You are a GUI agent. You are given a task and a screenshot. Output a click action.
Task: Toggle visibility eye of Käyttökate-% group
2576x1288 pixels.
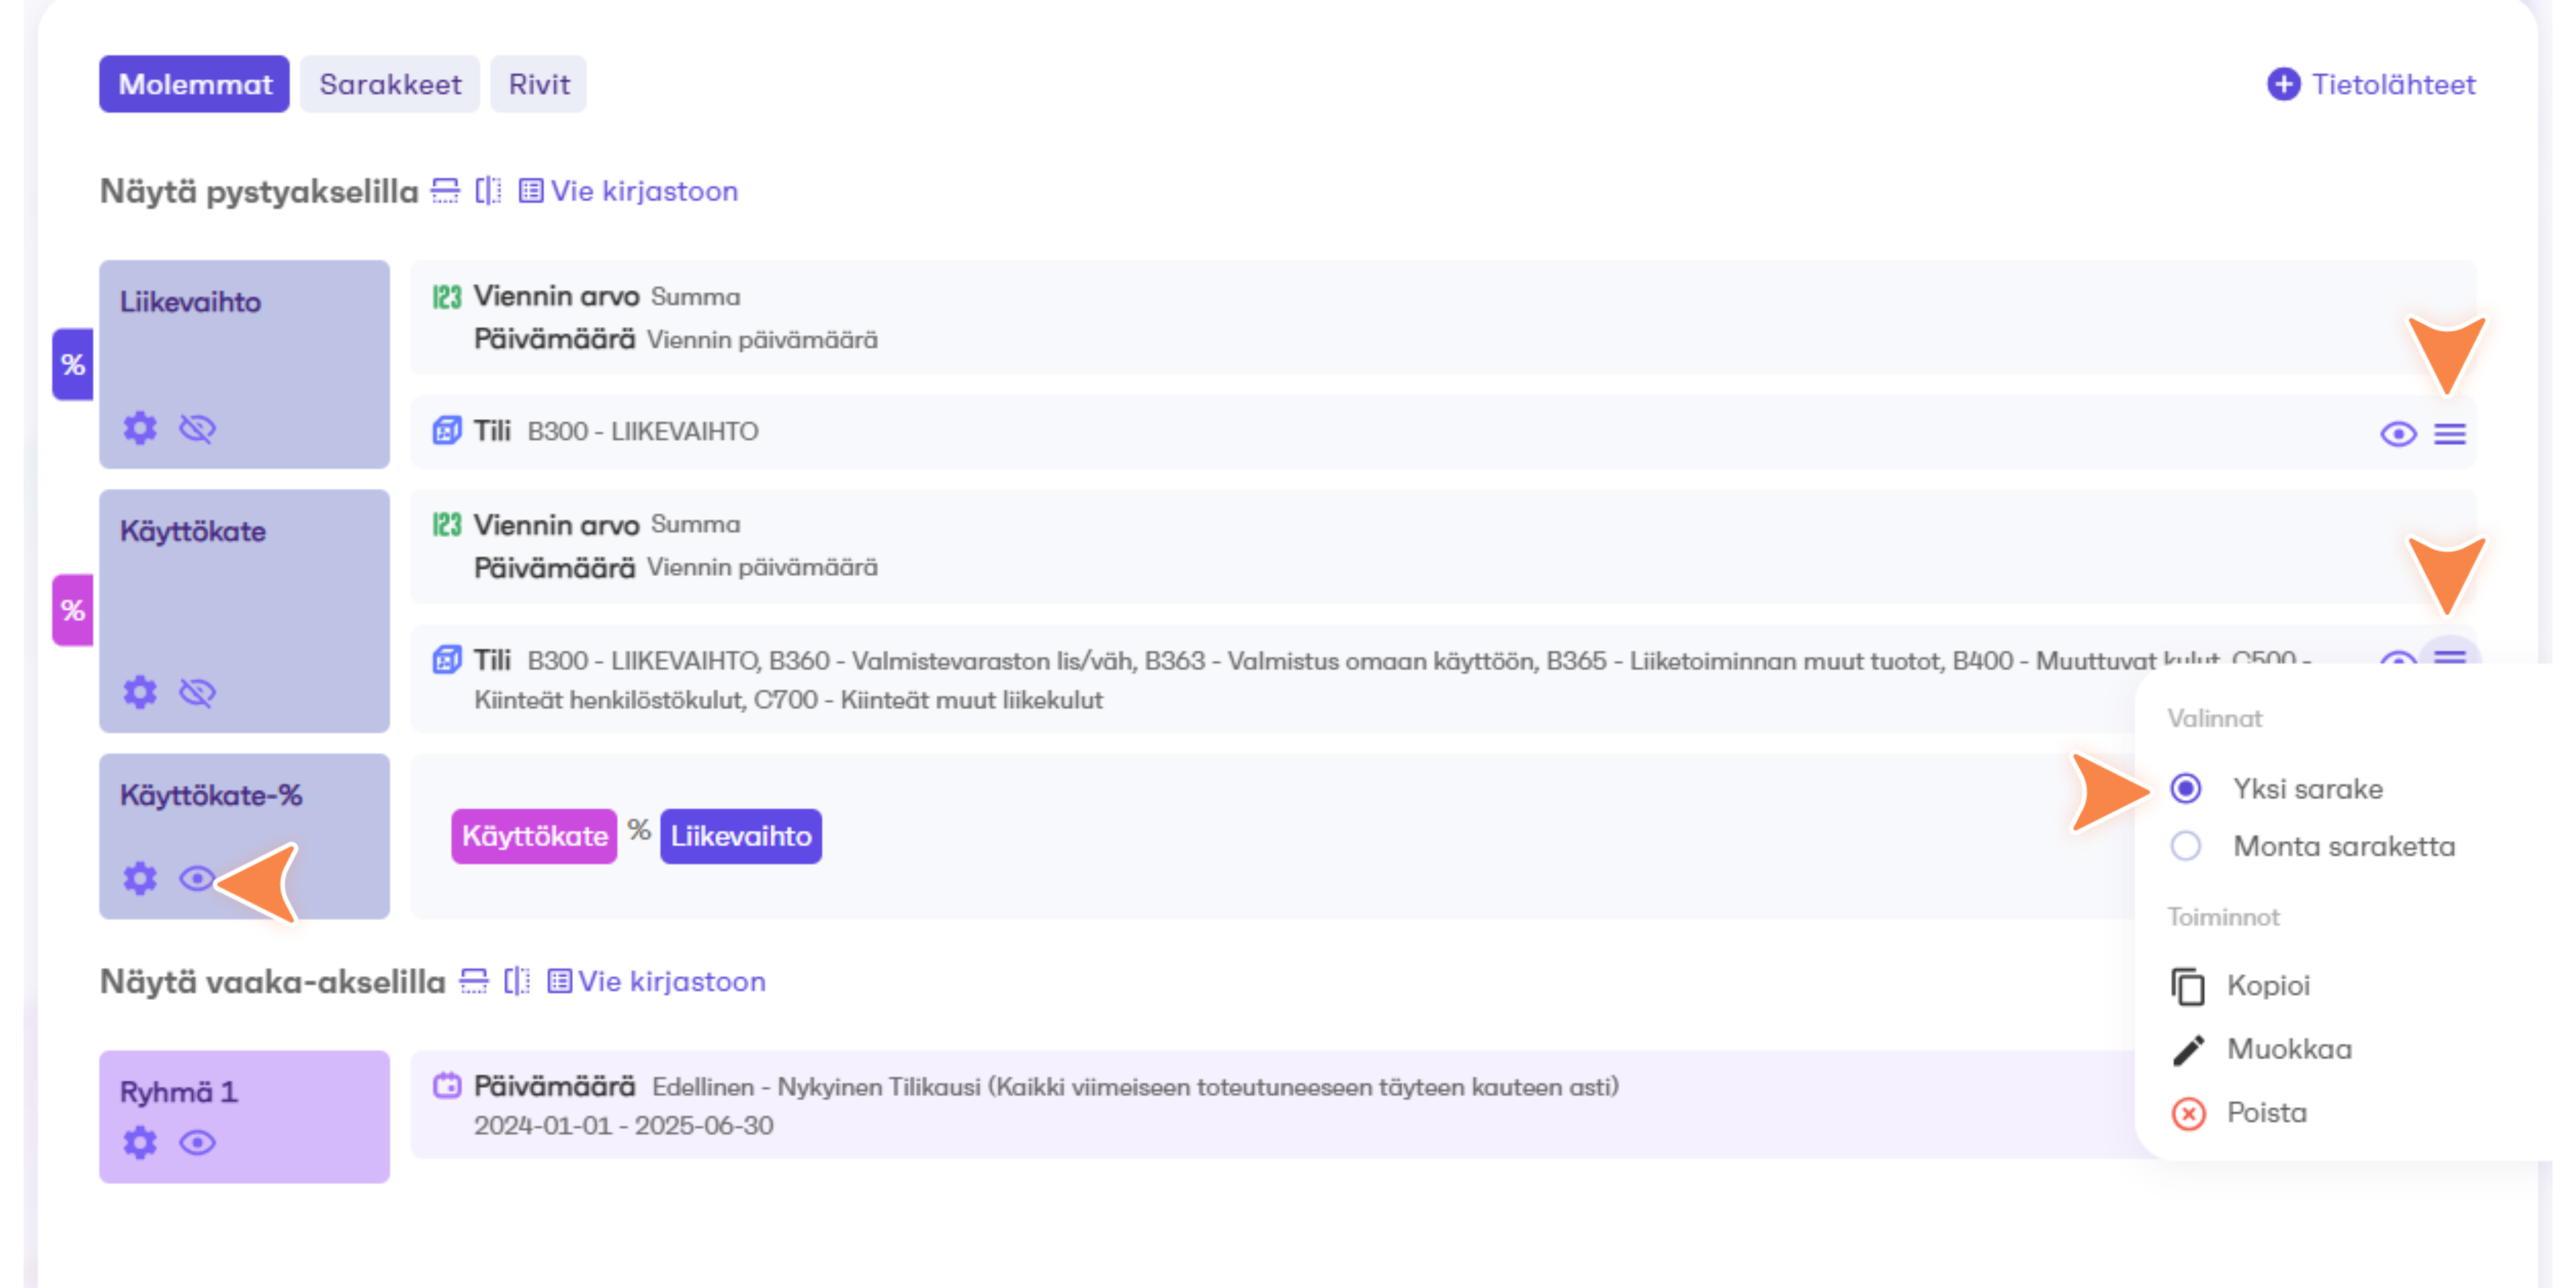coord(197,879)
